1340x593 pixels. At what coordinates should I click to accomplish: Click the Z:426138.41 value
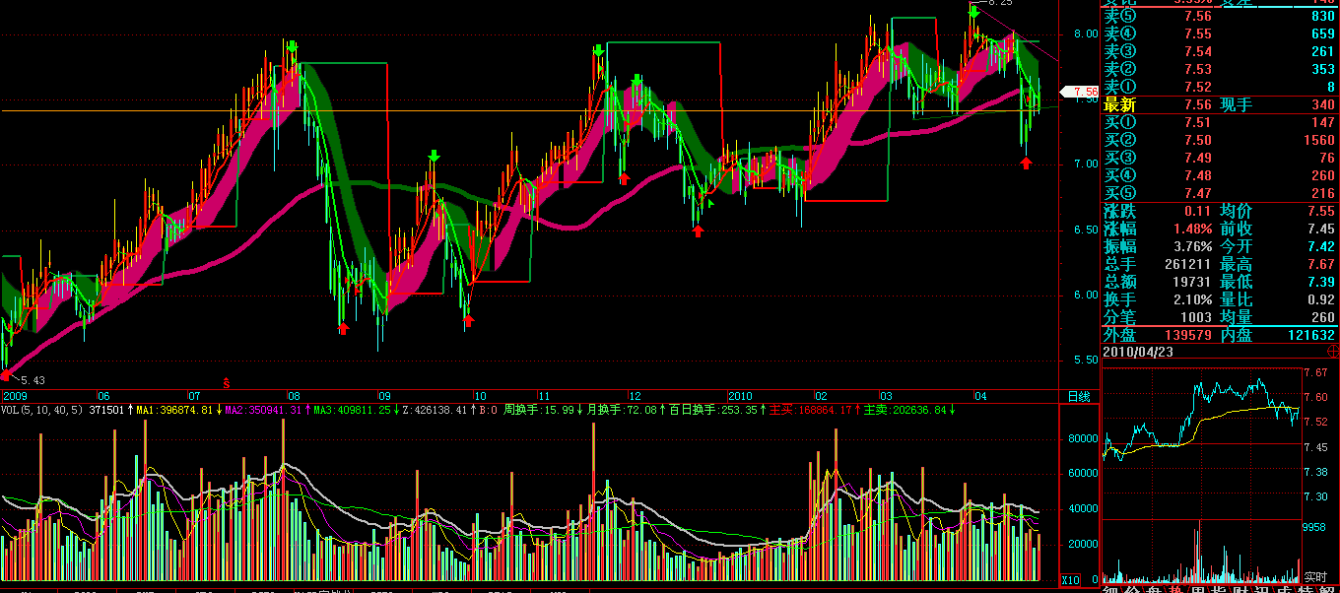point(434,410)
